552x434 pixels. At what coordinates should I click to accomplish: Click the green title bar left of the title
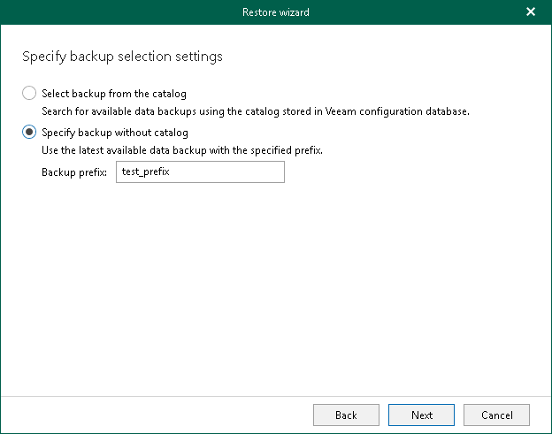[106, 12]
